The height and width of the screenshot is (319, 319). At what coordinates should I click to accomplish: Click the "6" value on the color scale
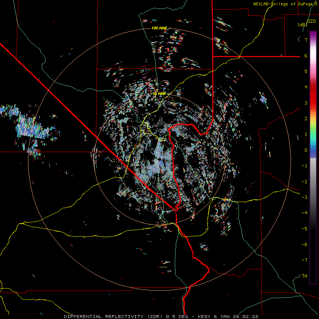point(306,56)
